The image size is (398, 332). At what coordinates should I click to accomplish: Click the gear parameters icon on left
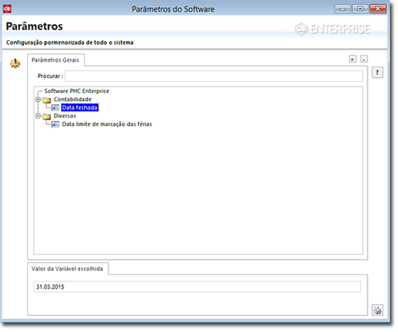15,63
